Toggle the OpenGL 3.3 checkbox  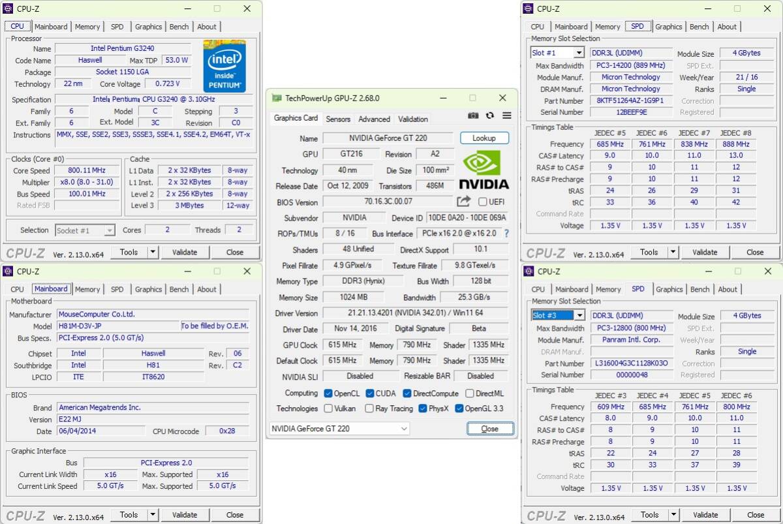(459, 408)
